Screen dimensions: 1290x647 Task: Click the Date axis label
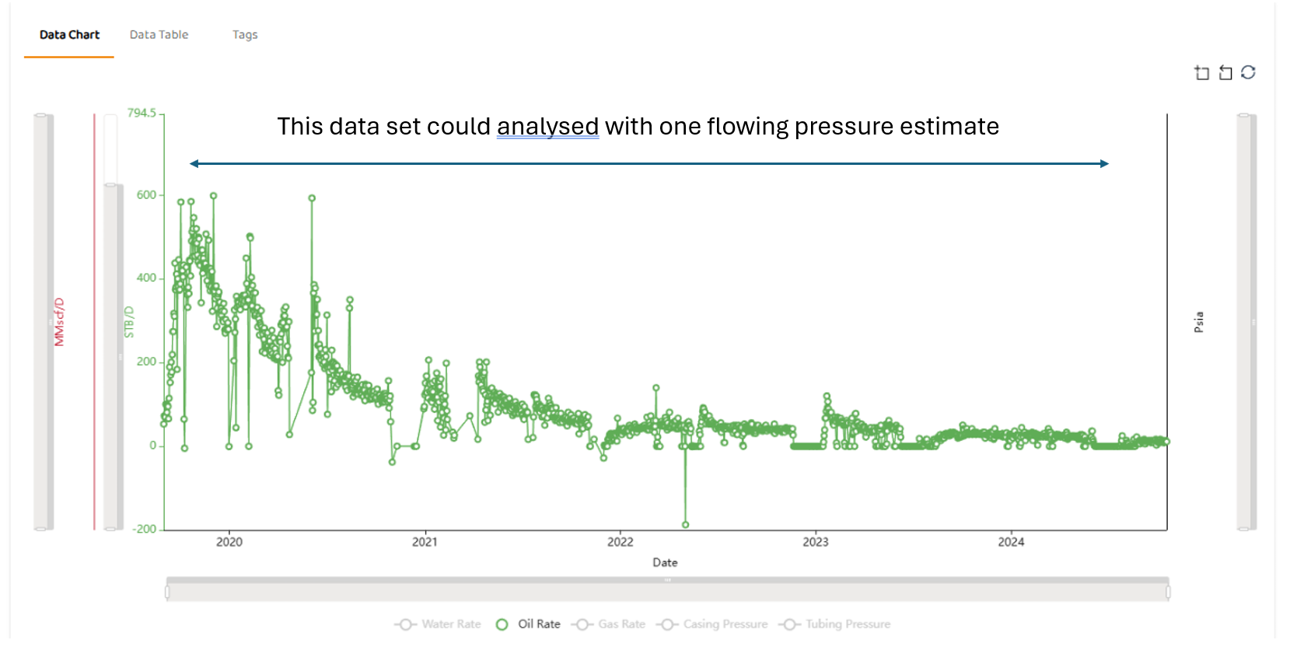(x=665, y=562)
